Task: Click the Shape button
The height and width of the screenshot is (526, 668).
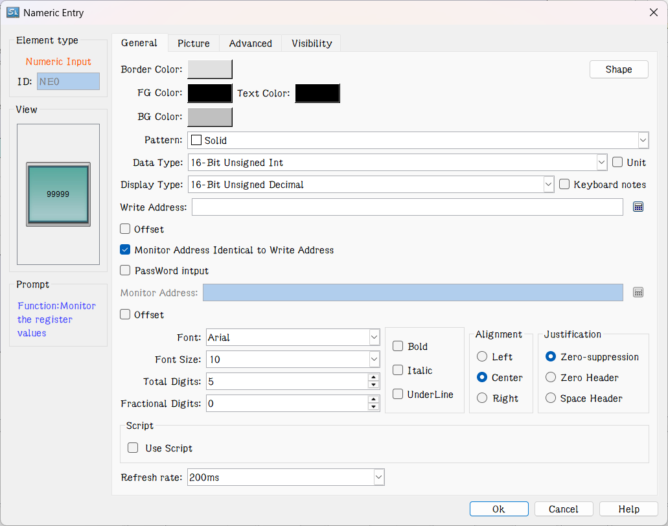Action: click(x=618, y=69)
